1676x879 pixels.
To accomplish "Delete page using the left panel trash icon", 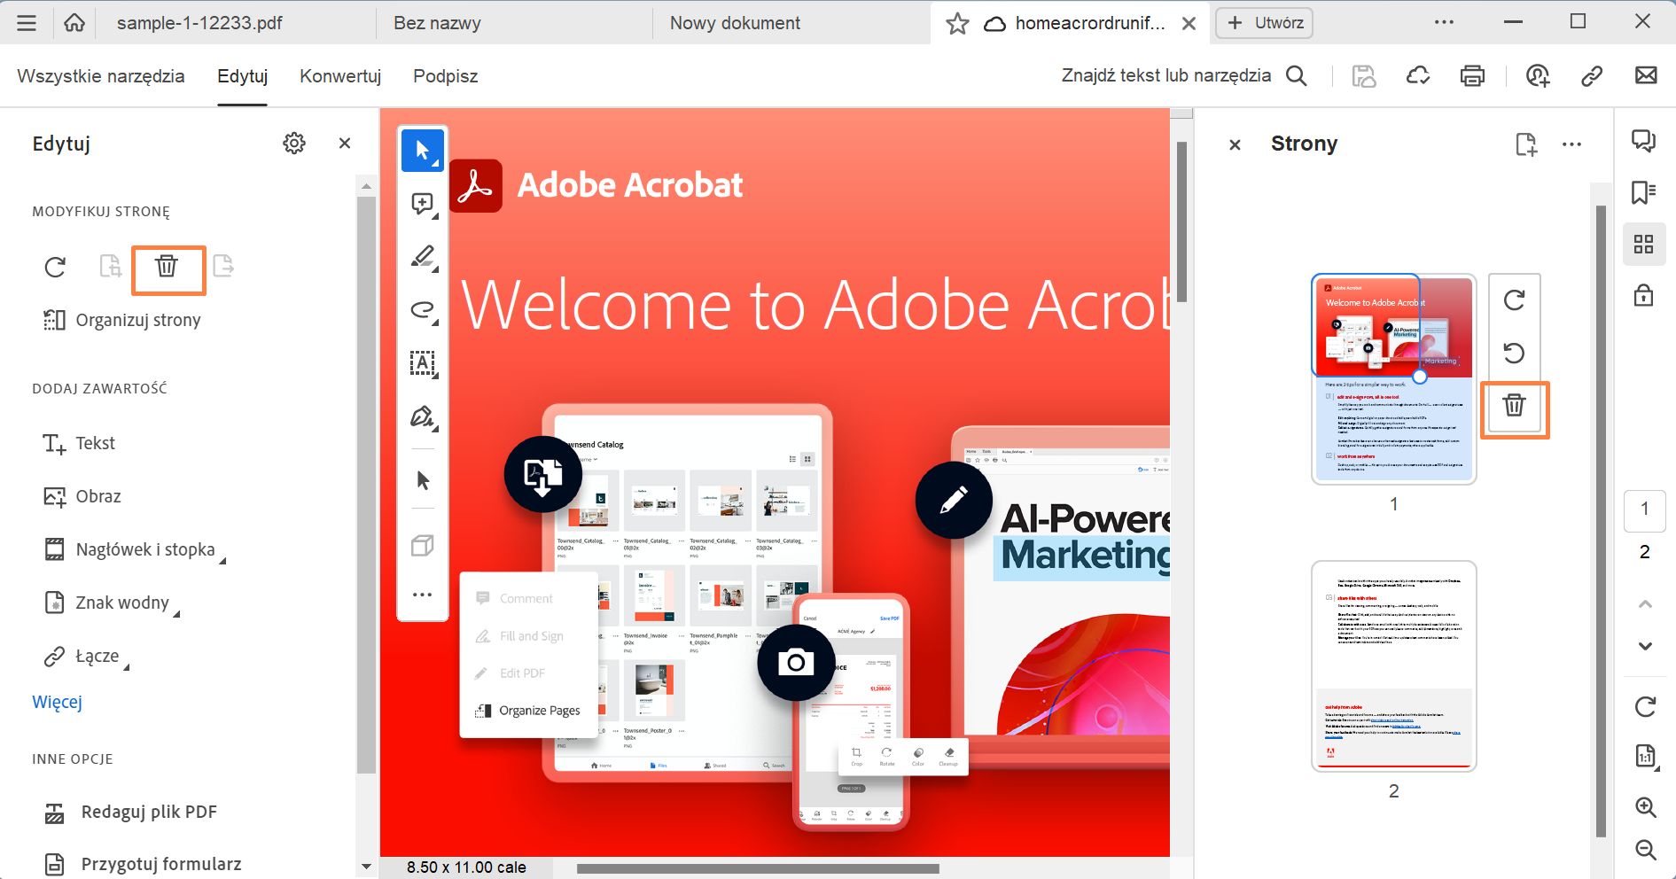I will click(x=167, y=266).
